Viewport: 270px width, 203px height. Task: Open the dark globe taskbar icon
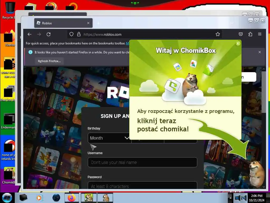[x=56, y=198]
